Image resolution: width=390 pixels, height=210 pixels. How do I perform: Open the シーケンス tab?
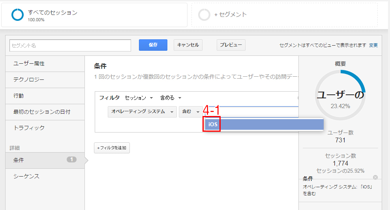pyautogui.click(x=45, y=176)
